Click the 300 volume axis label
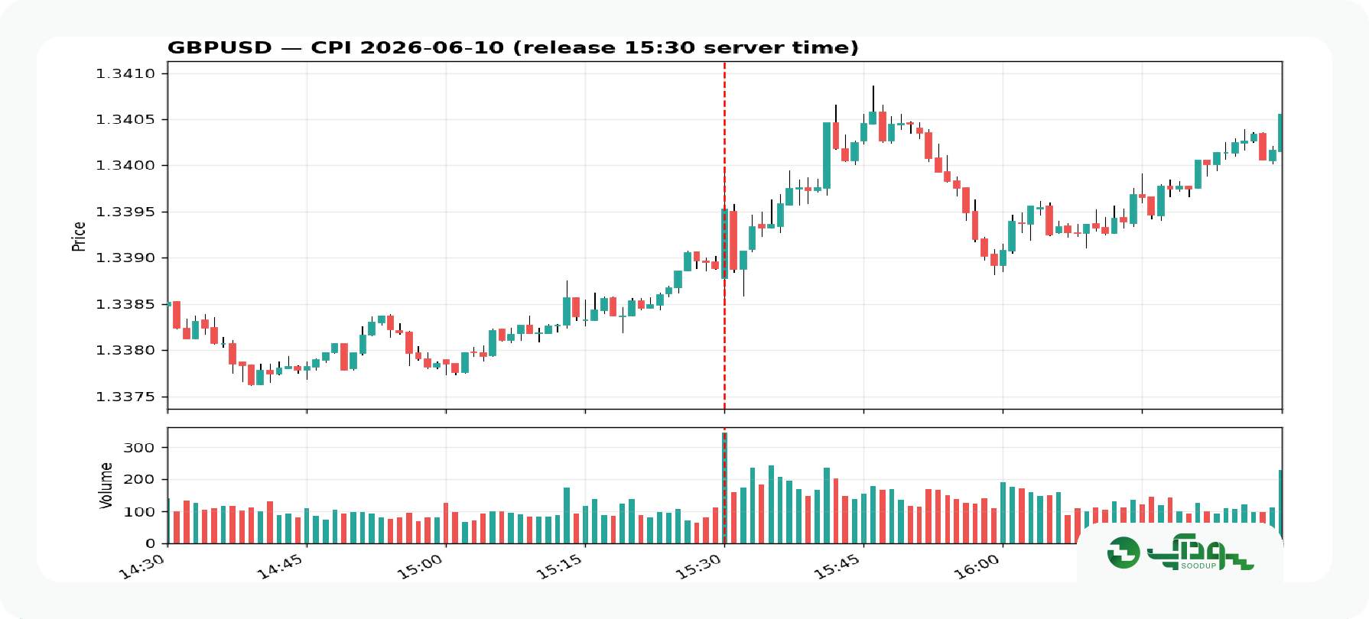This screenshot has width=1369, height=619. [x=140, y=447]
